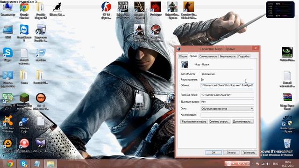Open the Подробно tab
The height and width of the screenshot is (168, 299).
244,56
